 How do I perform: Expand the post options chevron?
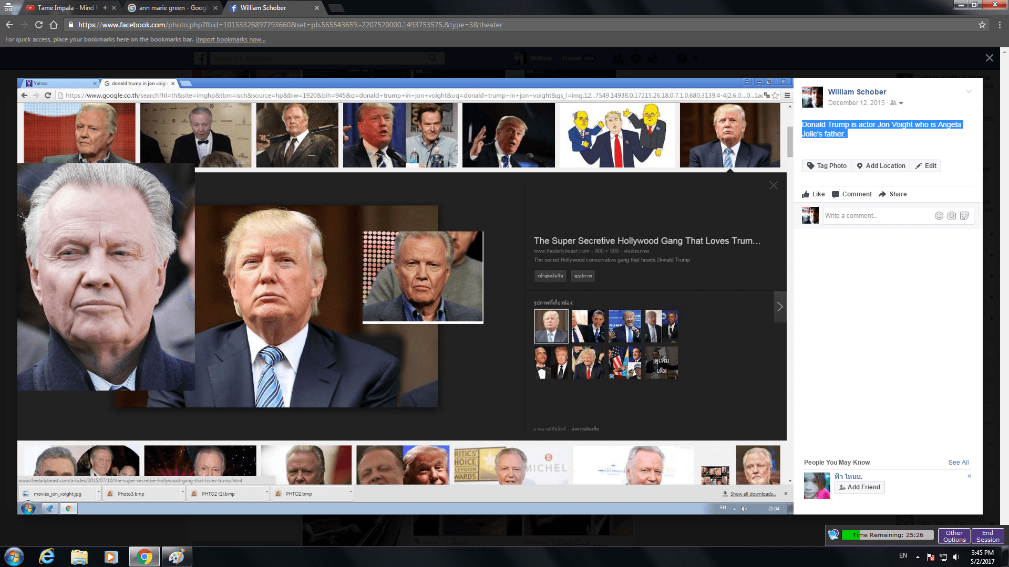[x=969, y=92]
